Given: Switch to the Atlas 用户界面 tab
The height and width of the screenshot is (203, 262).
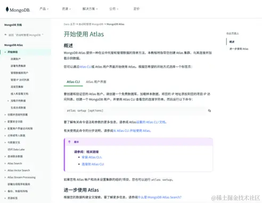Looking at the screenshot, I should (96, 82).
